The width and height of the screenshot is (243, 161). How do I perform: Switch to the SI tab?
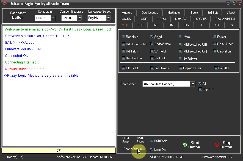(x=232, y=25)
